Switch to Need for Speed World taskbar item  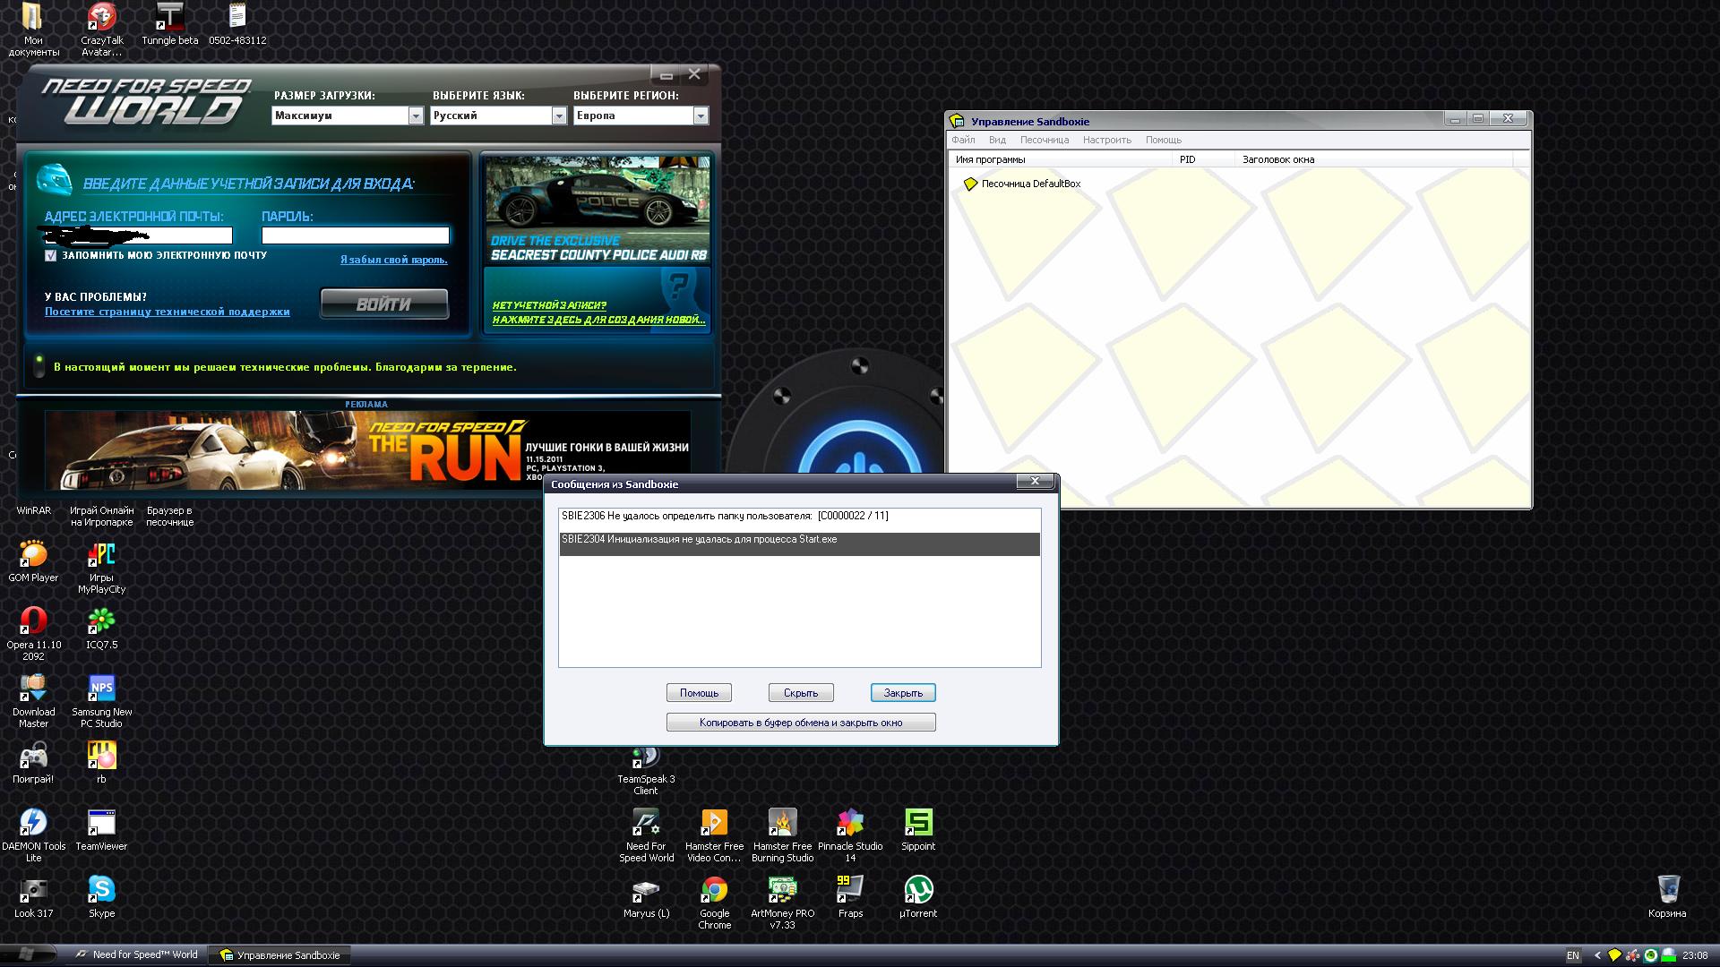pyautogui.click(x=137, y=955)
